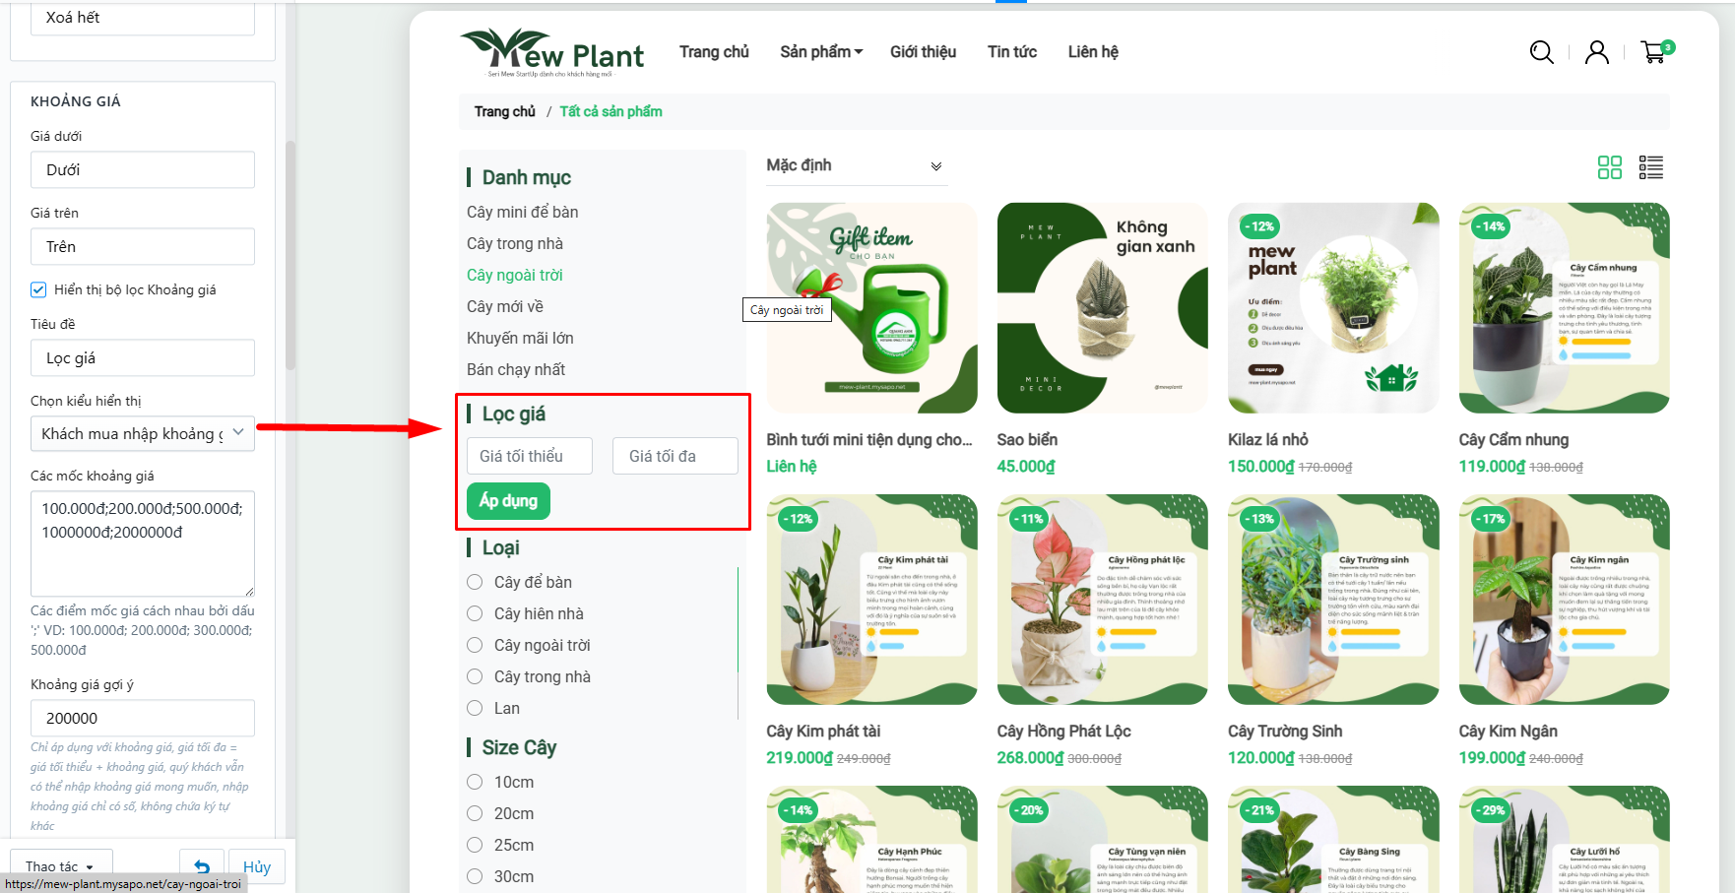1735x893 pixels.
Task: Open the user account icon
Action: pyautogui.click(x=1597, y=52)
